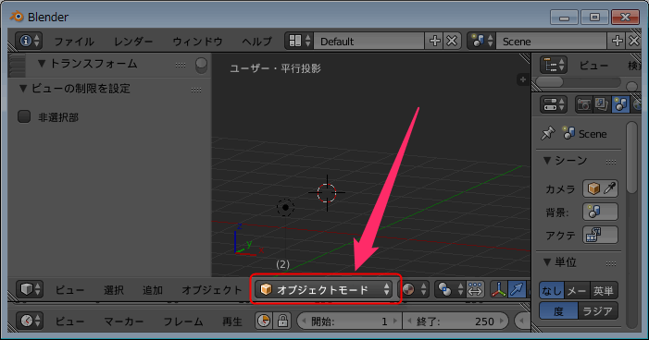Select the lamp object in viewport
This screenshot has height=340, width=649.
point(285,207)
